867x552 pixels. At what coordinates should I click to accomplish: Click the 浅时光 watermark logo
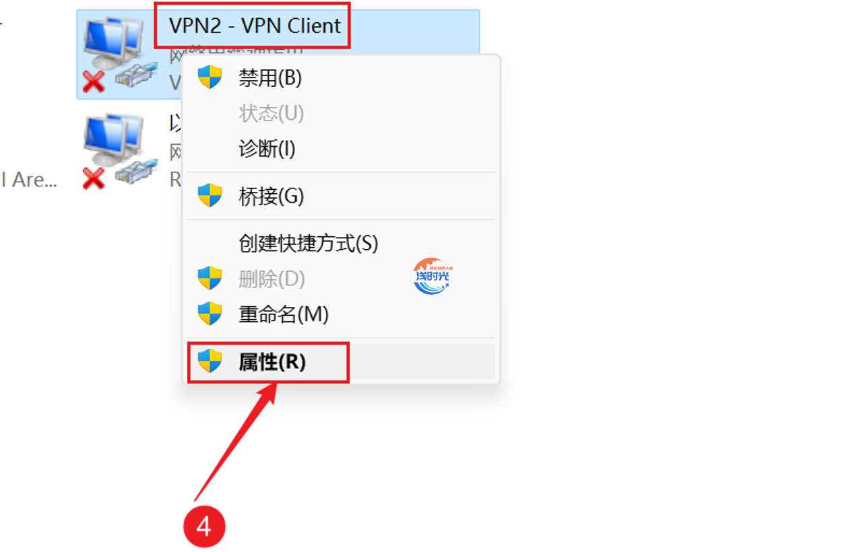coord(432,277)
